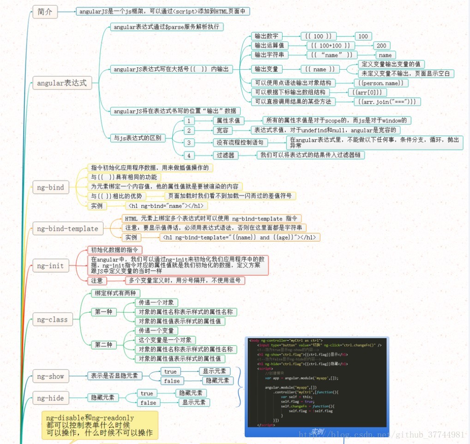Click the 输出字符串 node
The height and width of the screenshot is (444, 470).
270,55
